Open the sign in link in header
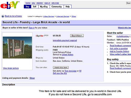Image resolution: width=131 pixels, height=98 pixels. coord(47,3)
